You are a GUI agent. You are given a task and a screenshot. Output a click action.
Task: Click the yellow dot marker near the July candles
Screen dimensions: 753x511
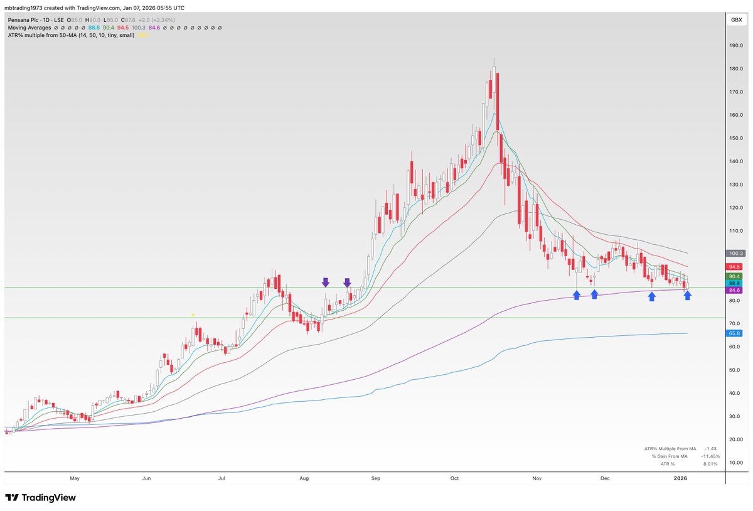(x=193, y=315)
